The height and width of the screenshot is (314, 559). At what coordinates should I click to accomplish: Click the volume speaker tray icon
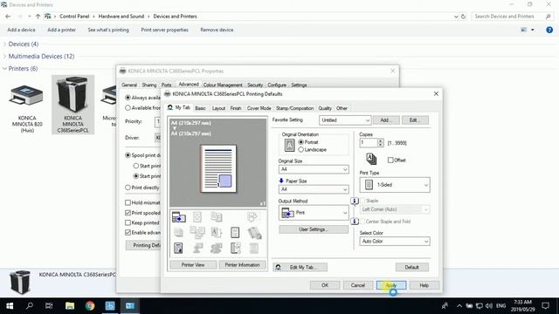[489, 306]
